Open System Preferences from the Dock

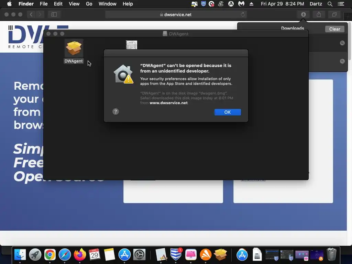point(140,255)
